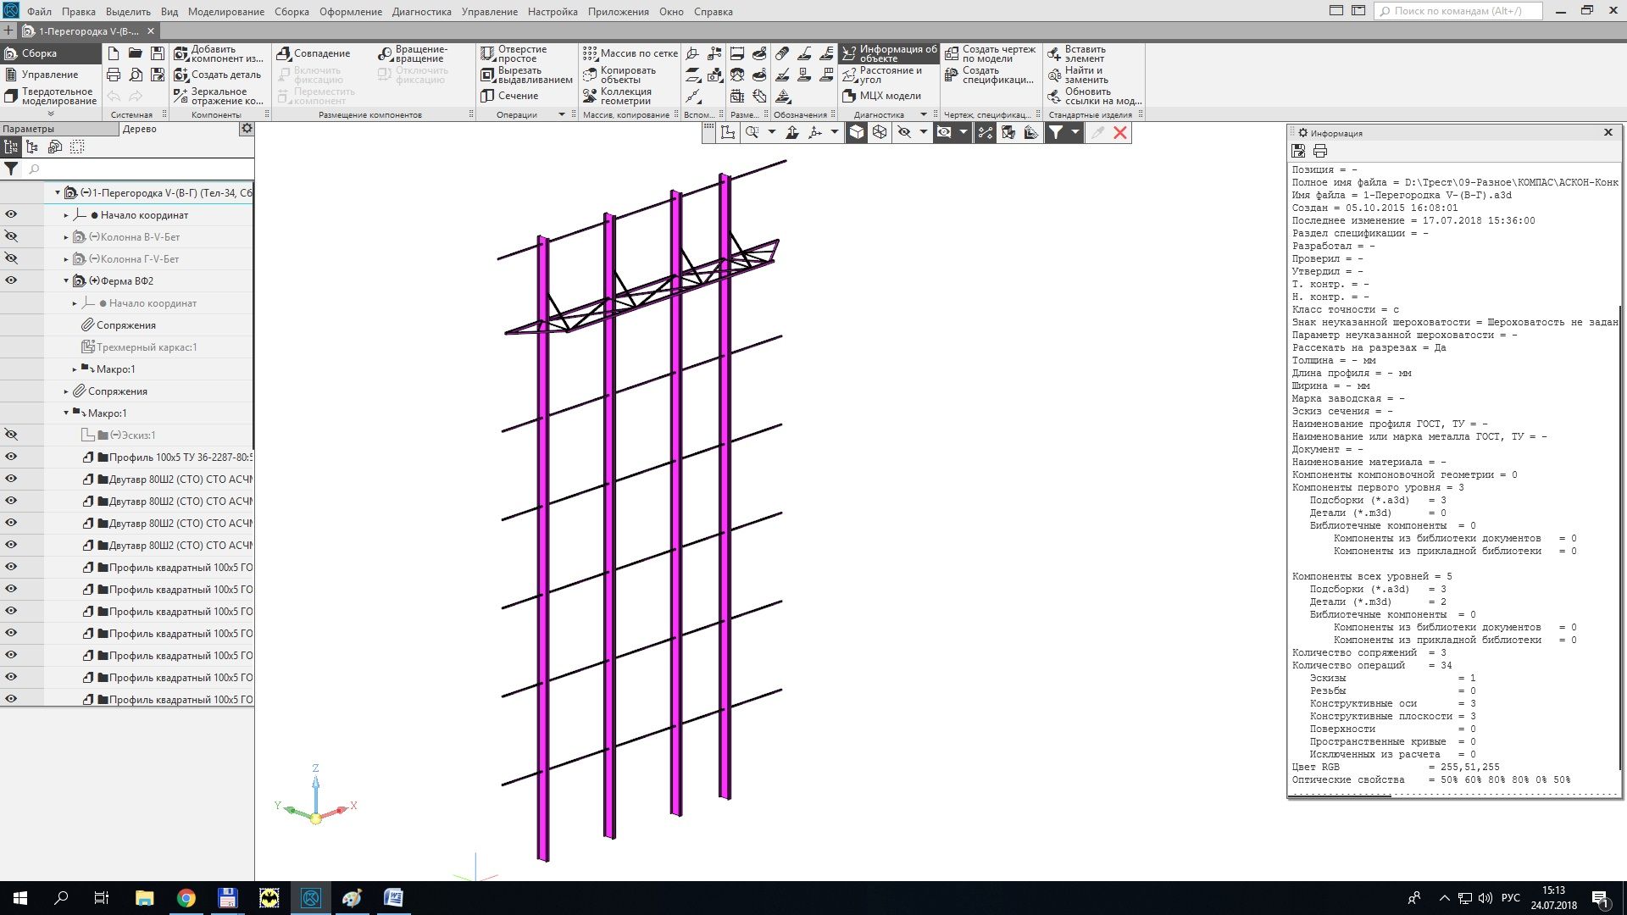
Task: Open the 'МЦХ модели' mass properties tool
Action: (x=881, y=96)
